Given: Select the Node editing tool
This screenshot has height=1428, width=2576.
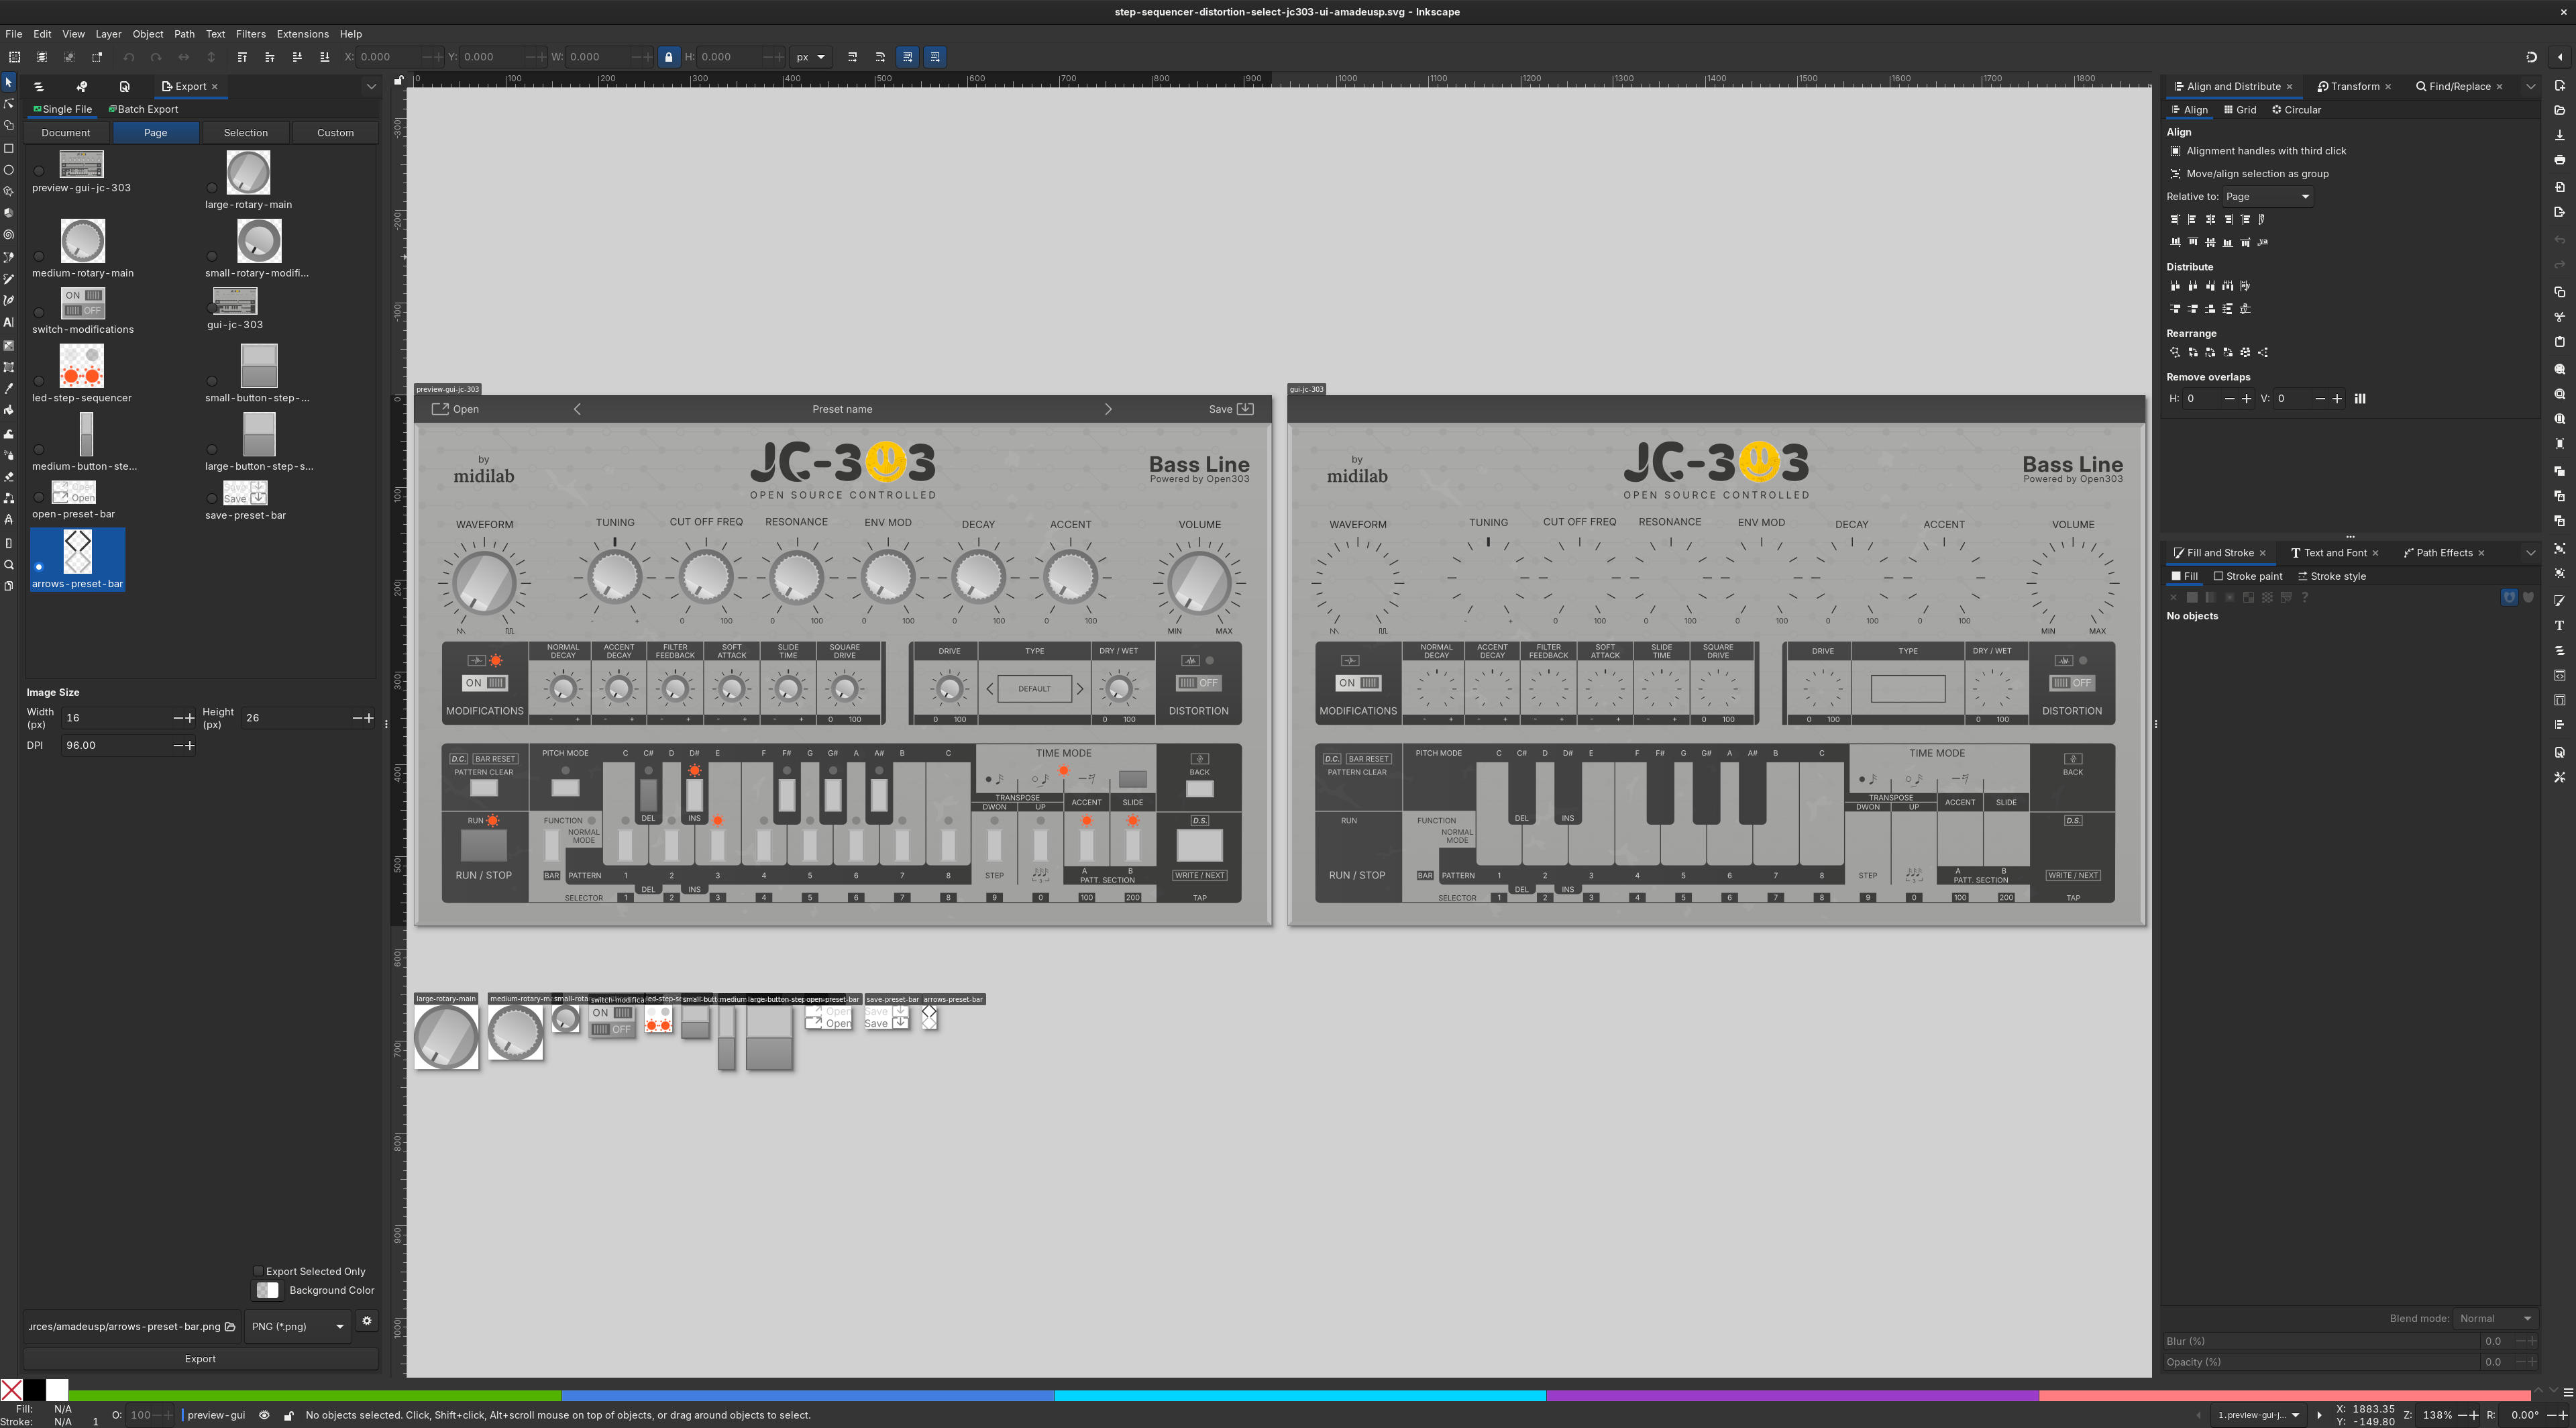Looking at the screenshot, I should pos(9,102).
